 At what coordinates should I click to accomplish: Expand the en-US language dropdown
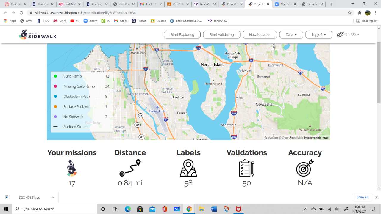(x=352, y=34)
